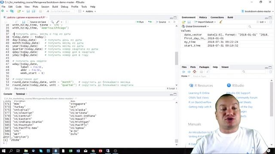The height and width of the screenshot is (154, 275).
Task: Open the Addins dropdown
Action: tap(91, 12)
